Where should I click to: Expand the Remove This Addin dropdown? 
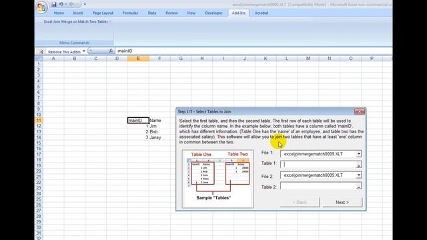(84, 51)
